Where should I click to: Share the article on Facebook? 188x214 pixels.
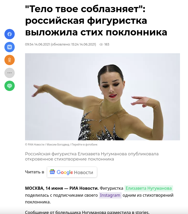pos(10,34)
